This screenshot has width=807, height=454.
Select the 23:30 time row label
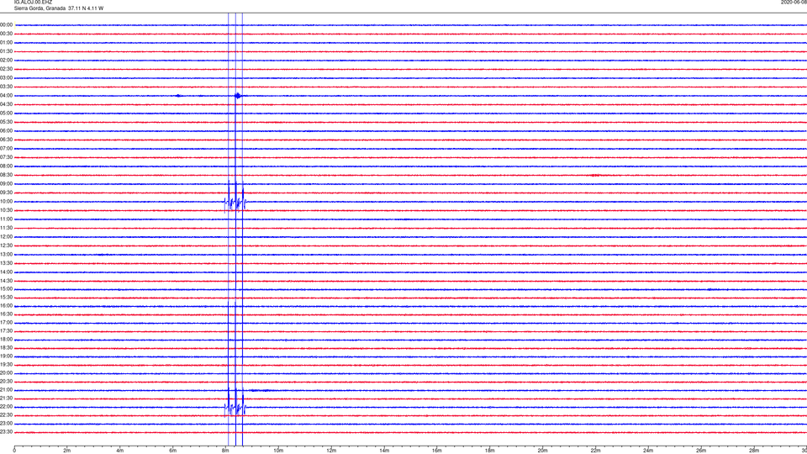point(6,432)
